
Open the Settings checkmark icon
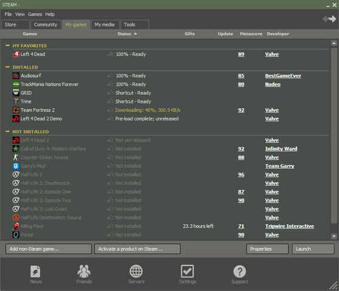click(x=187, y=272)
